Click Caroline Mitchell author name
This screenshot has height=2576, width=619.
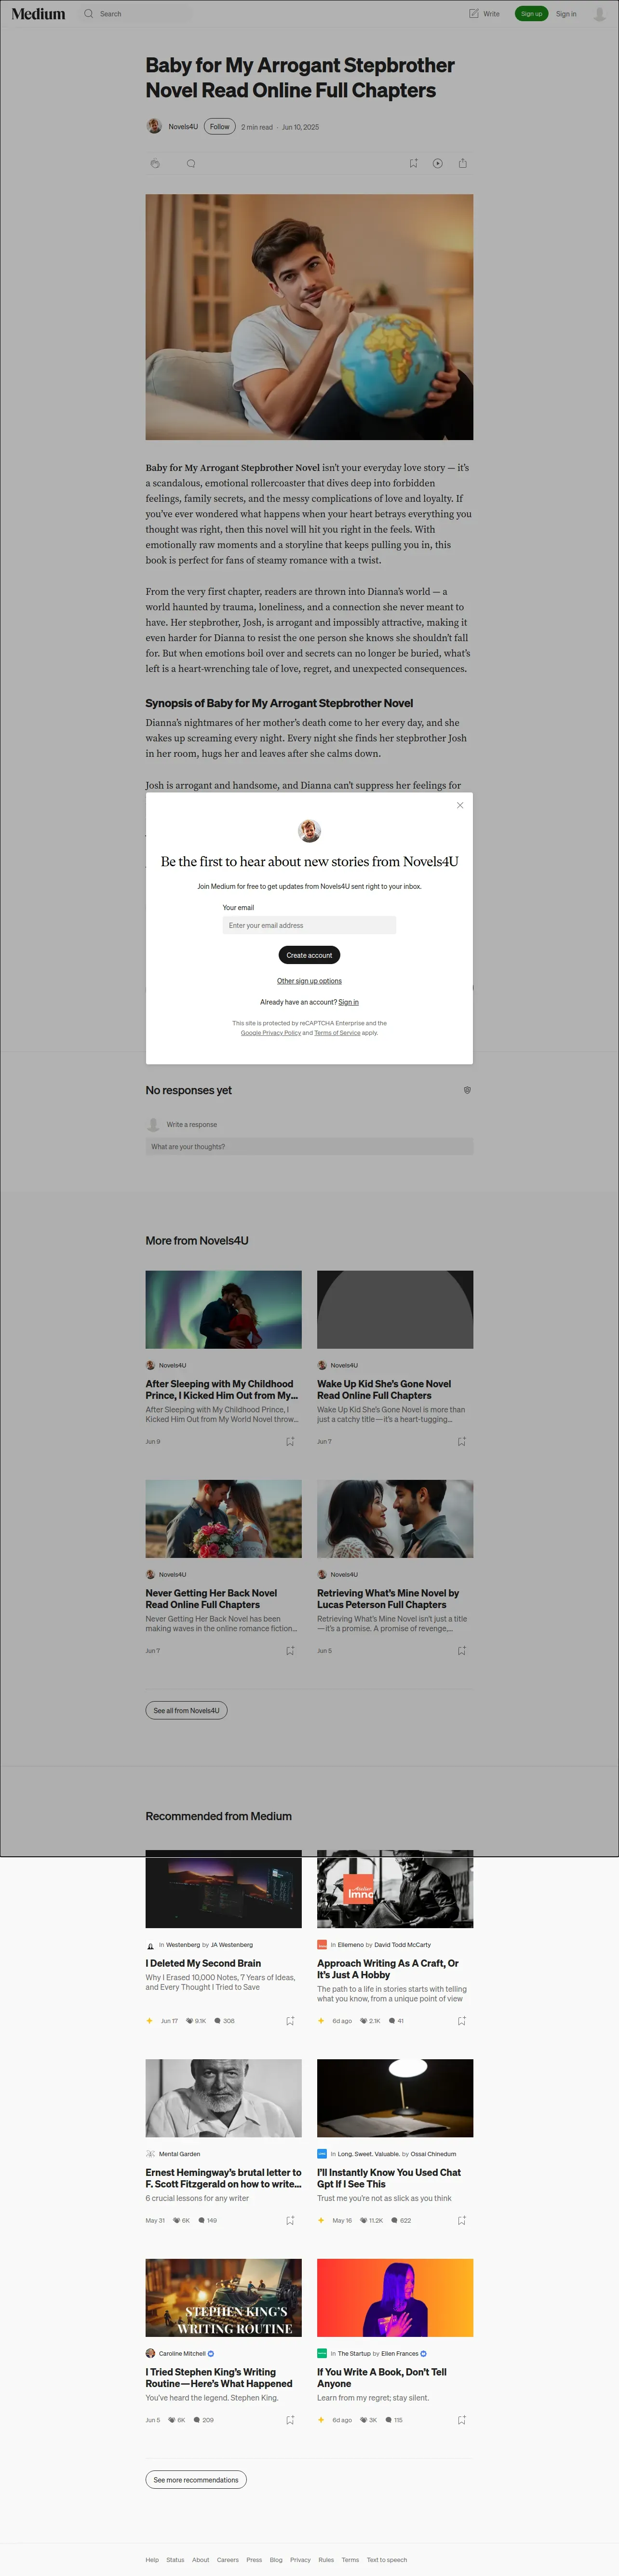click(x=182, y=2353)
